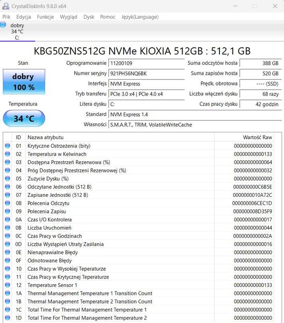Close the CrystalDiskInfo window
Image resolution: width=284 pixels, height=323 pixels.
(x=275, y=6)
